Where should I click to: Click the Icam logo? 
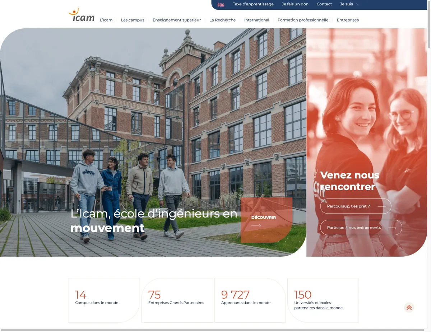[x=82, y=15]
